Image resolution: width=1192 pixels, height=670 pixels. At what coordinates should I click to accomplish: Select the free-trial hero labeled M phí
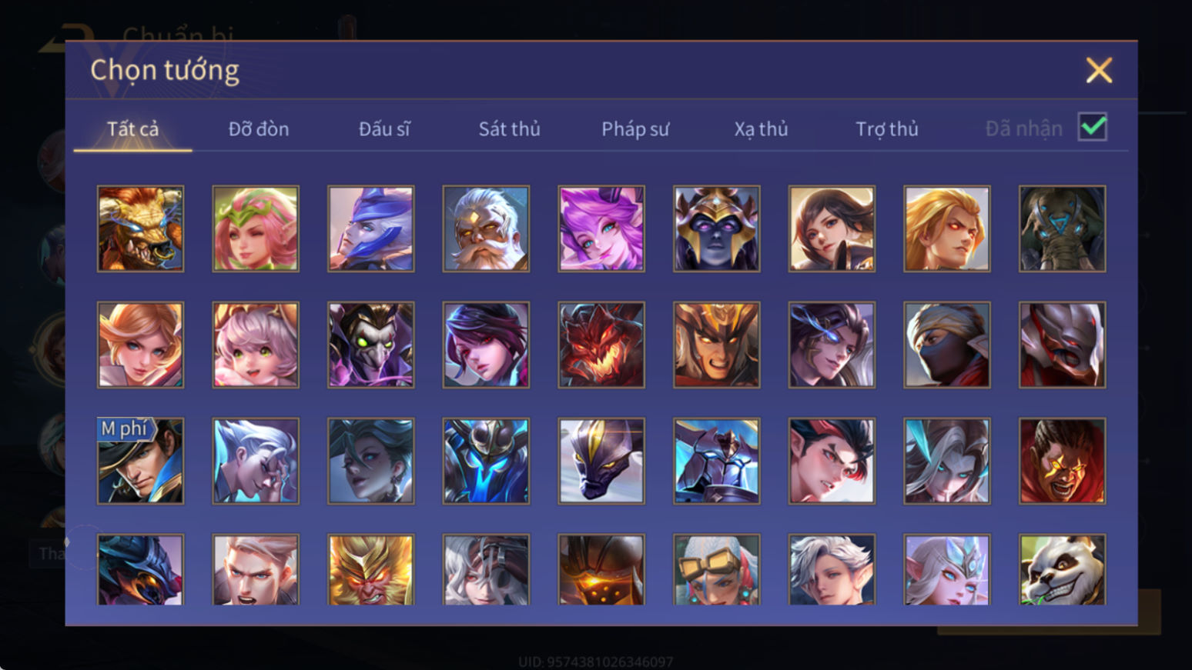pos(140,461)
